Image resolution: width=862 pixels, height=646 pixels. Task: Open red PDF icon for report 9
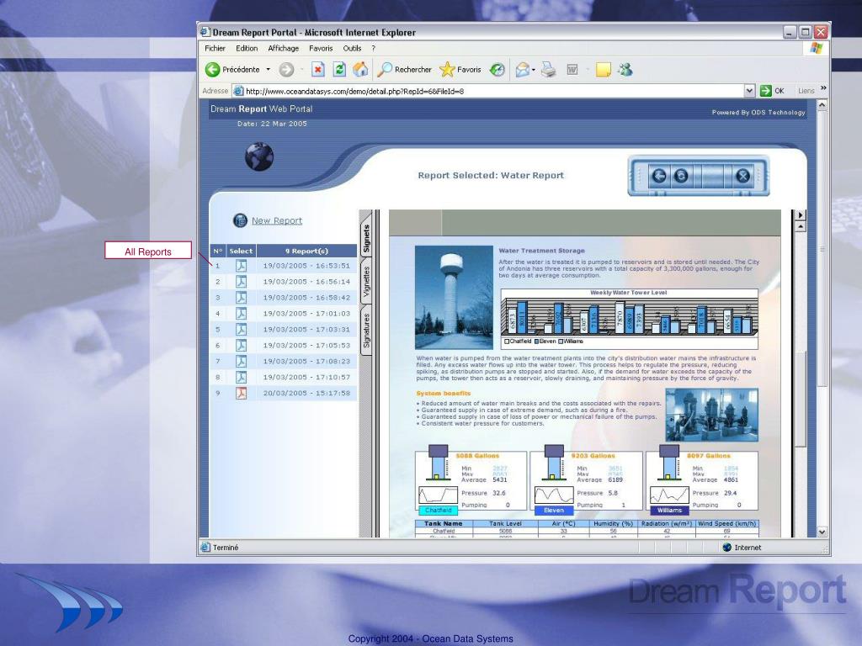coord(241,394)
